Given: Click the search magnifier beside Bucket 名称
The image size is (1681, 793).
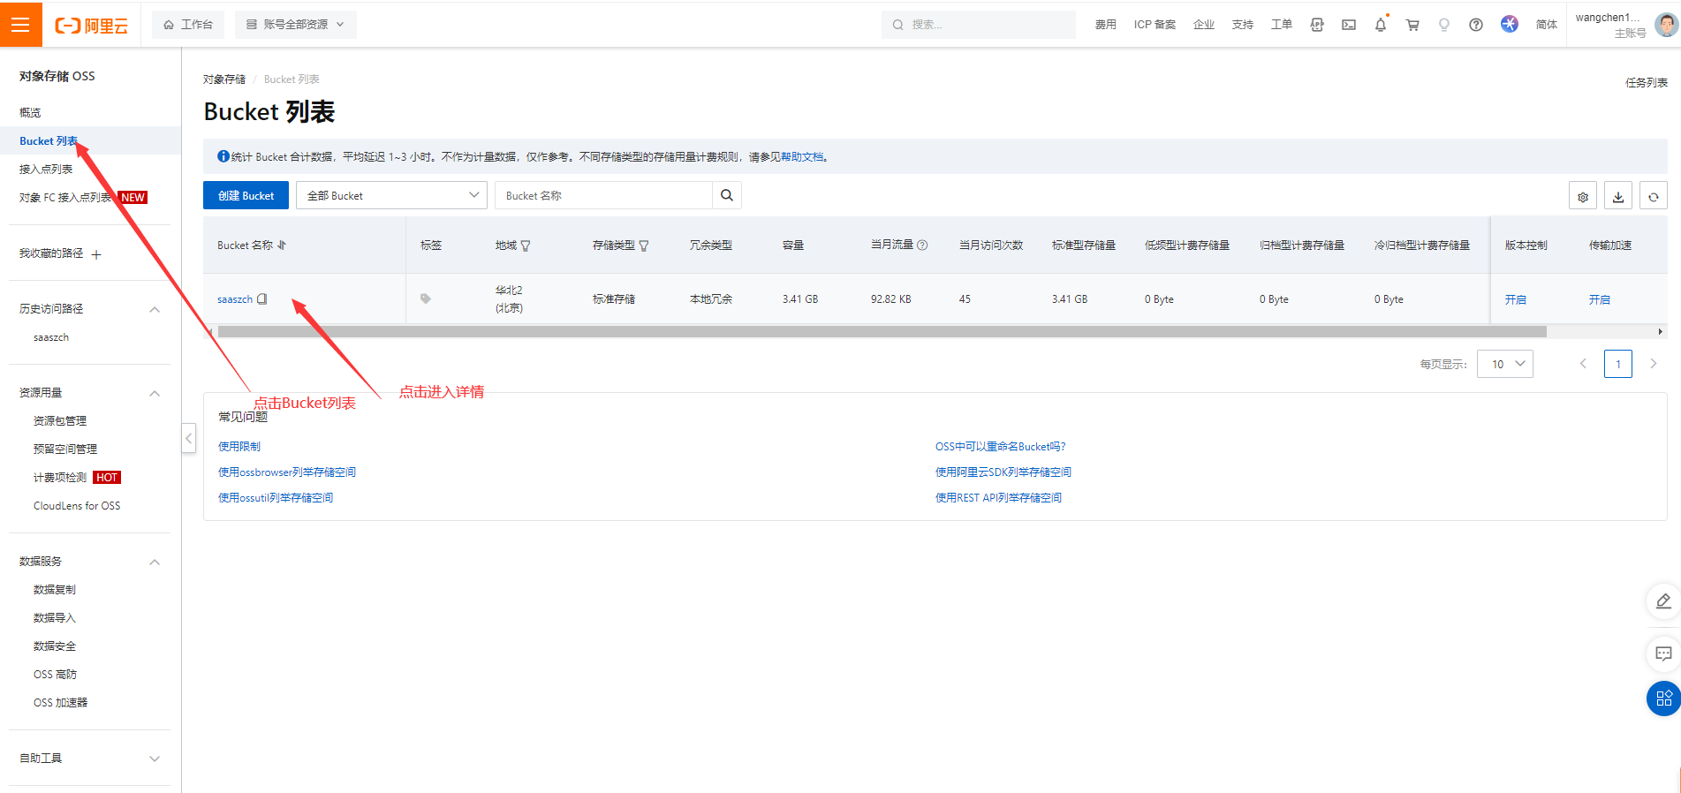Looking at the screenshot, I should [x=726, y=195].
